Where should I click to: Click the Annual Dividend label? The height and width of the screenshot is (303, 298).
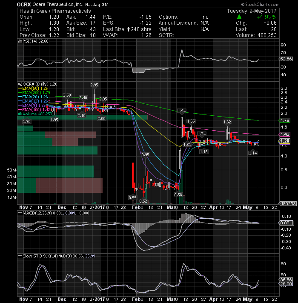tap(178, 23)
